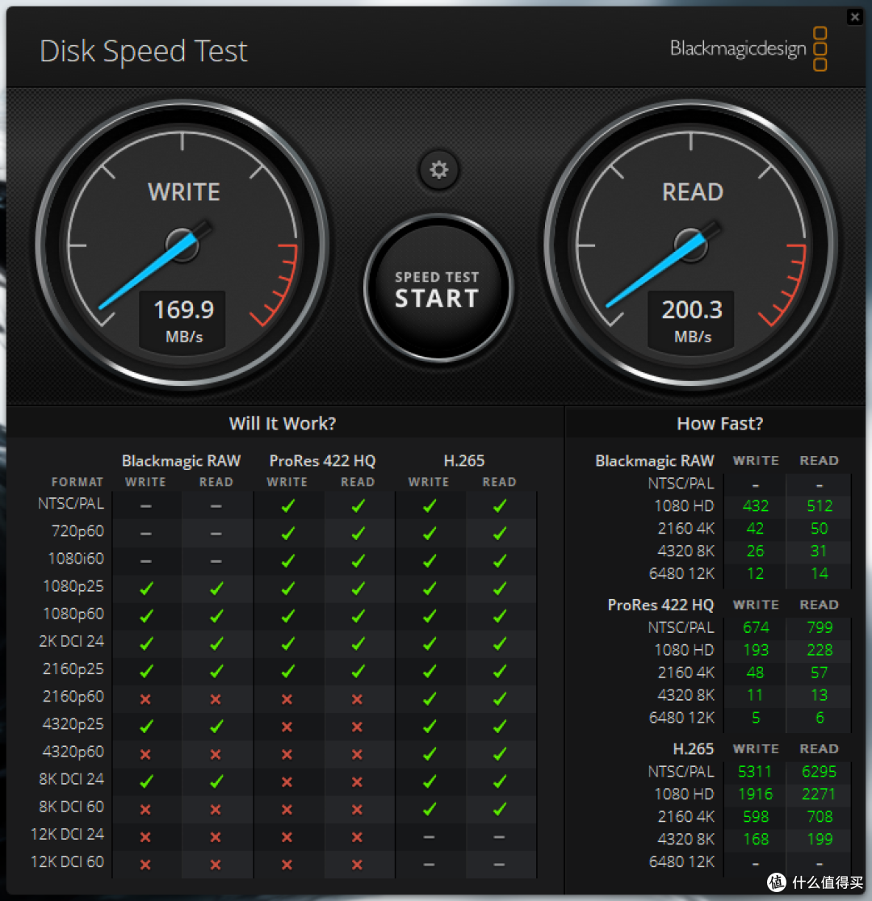
Task: Click H.265 NTSC/PAL read value 6295
Action: (820, 771)
